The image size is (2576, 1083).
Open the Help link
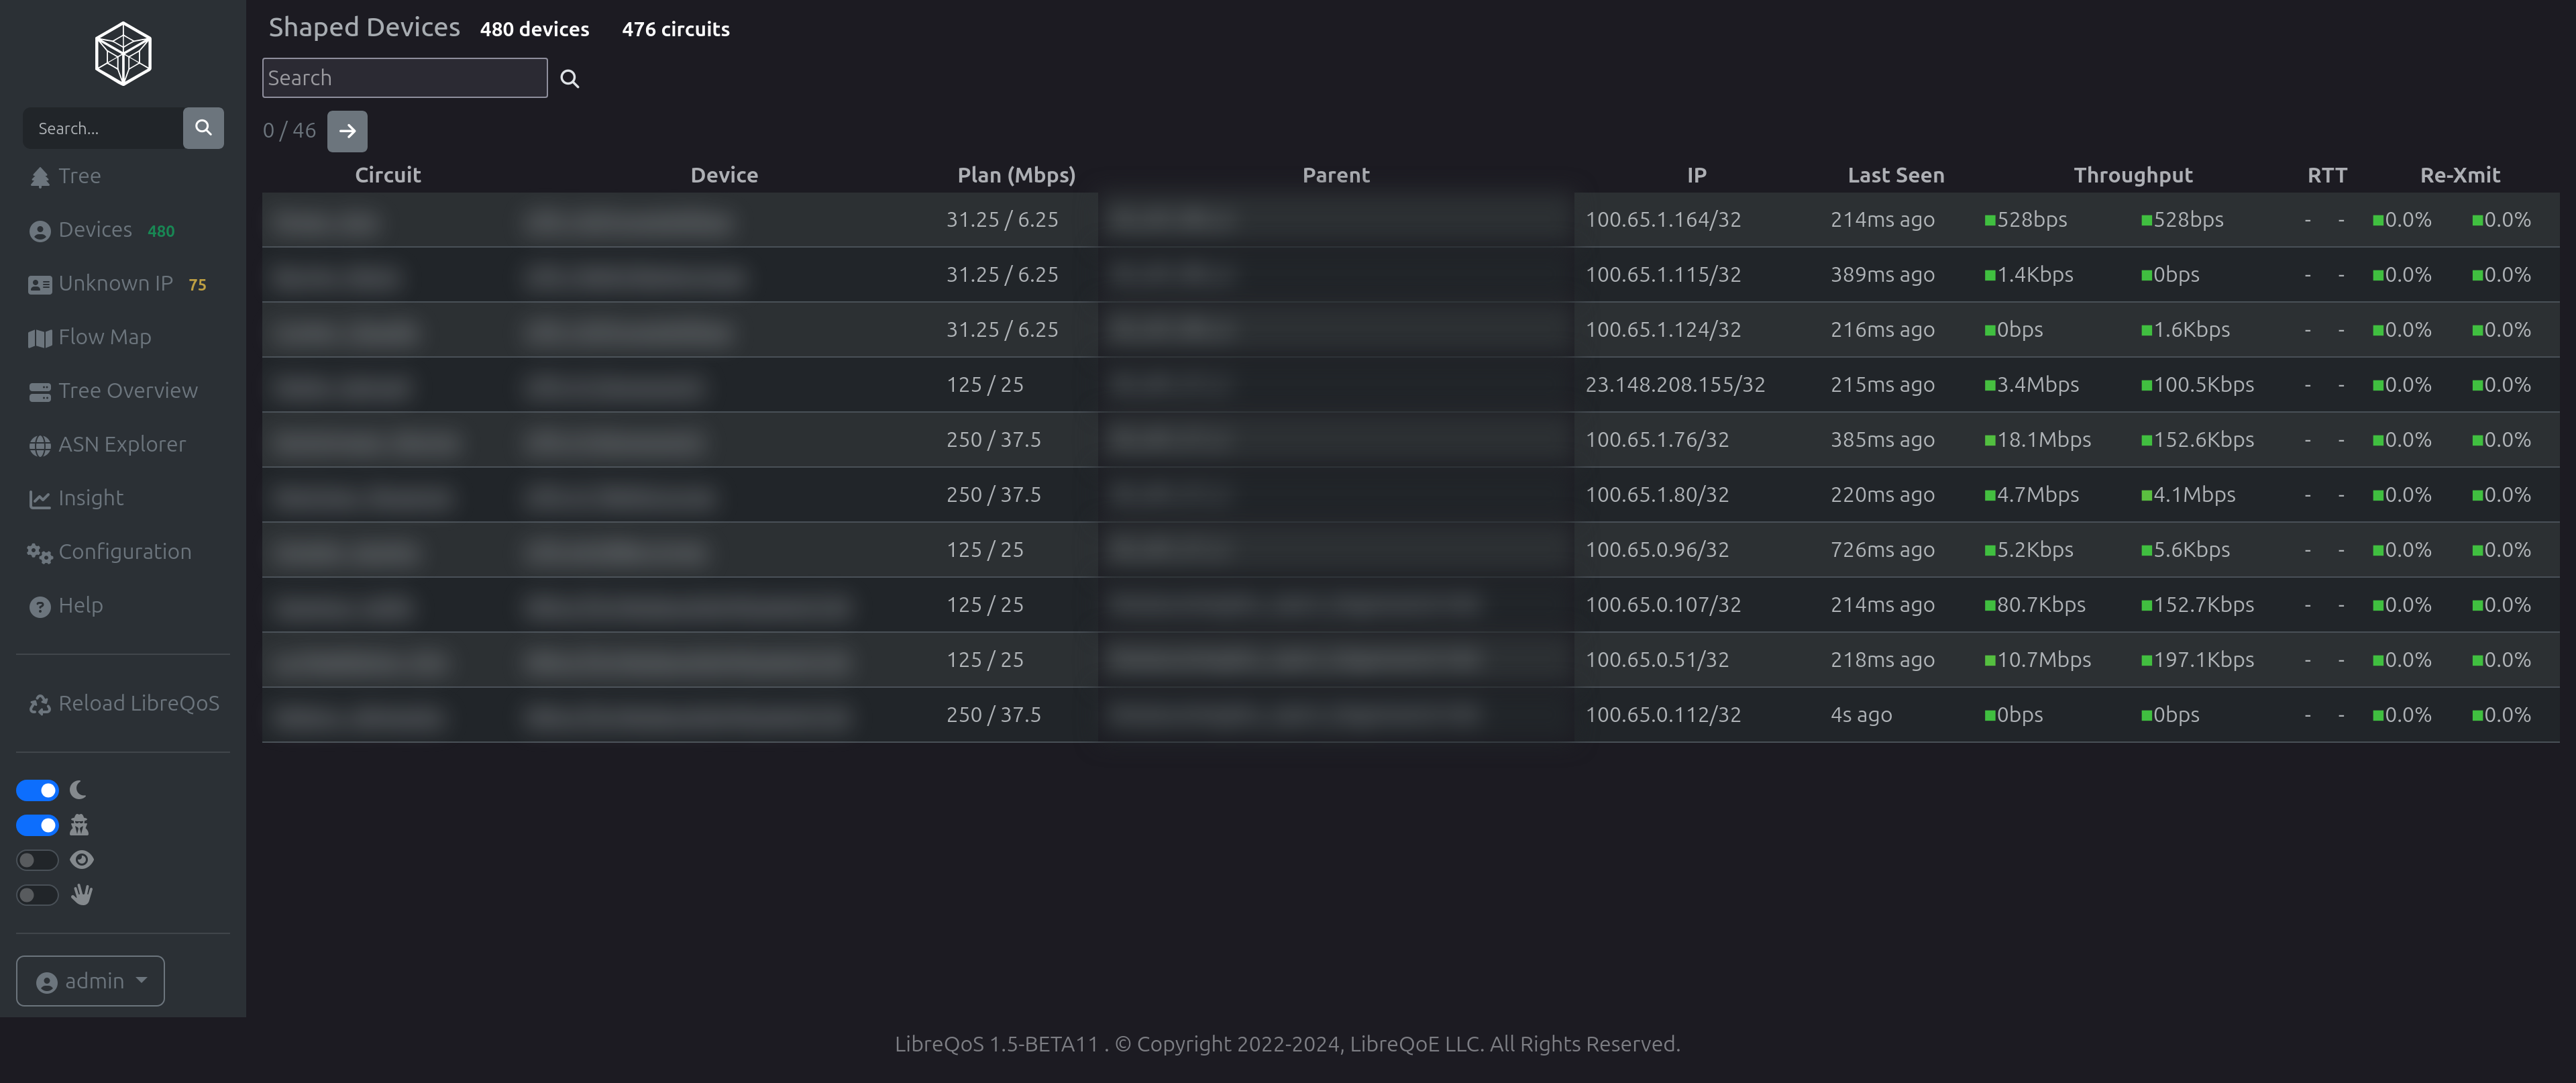pyautogui.click(x=80, y=605)
